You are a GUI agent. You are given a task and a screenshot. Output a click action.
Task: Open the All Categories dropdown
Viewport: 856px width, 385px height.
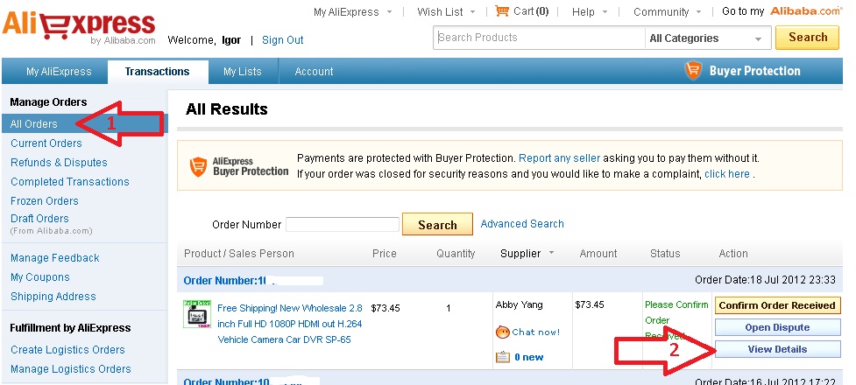coord(705,38)
